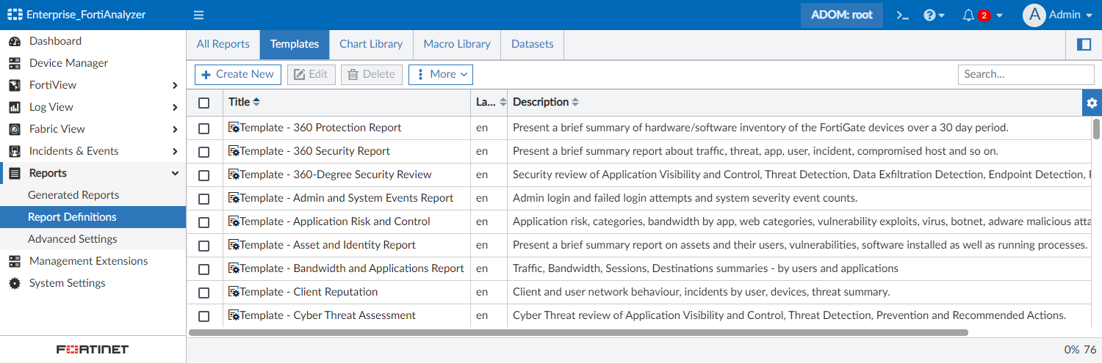Click the Create New button
This screenshot has width=1102, height=363.
point(237,74)
